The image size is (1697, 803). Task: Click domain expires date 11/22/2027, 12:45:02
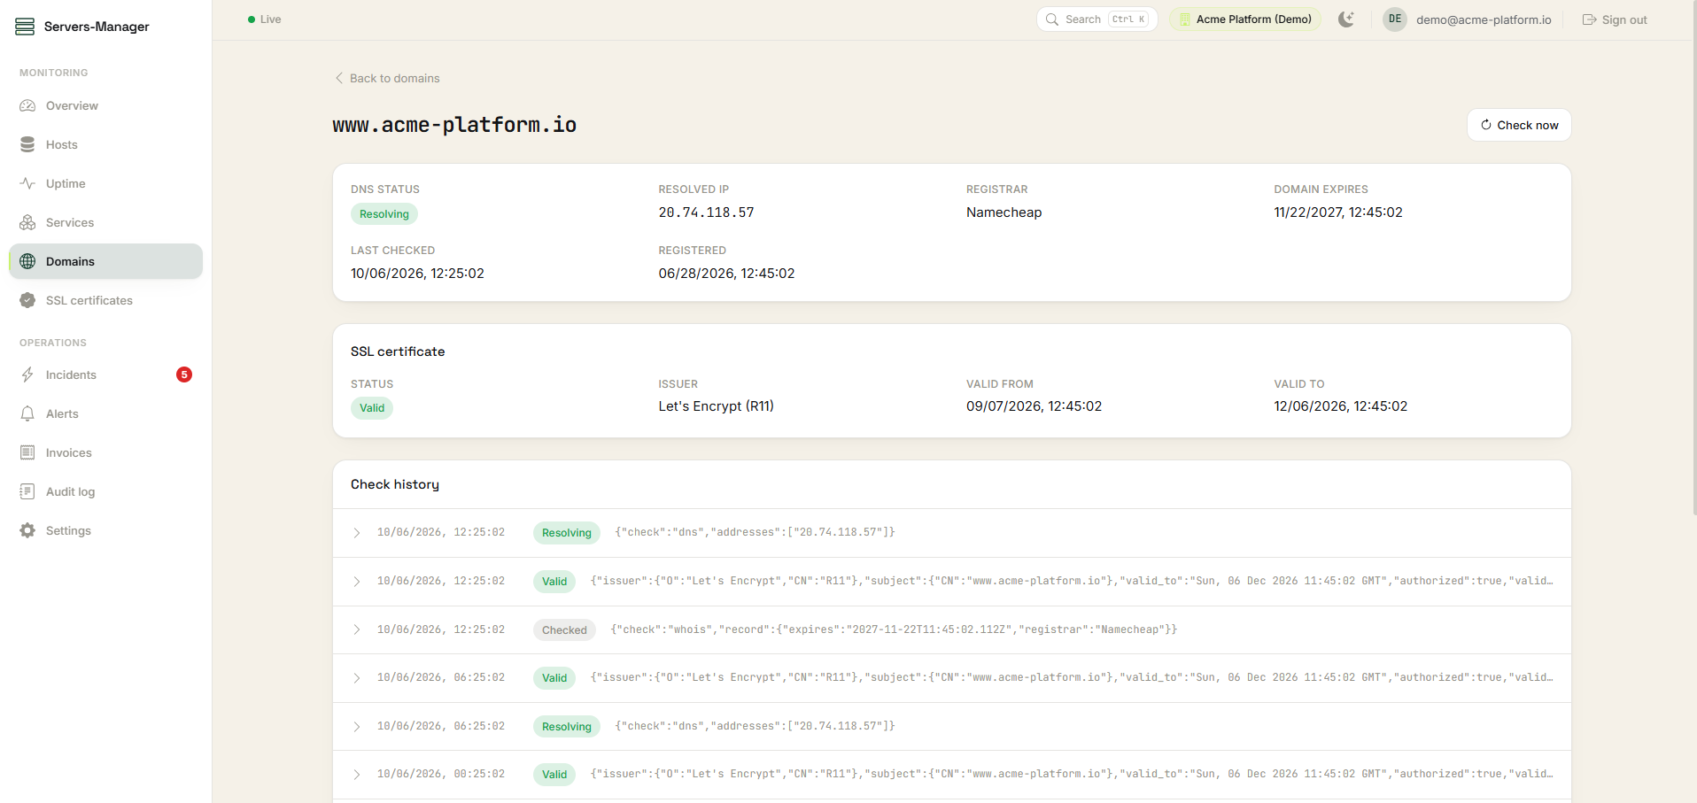pyautogui.click(x=1338, y=212)
